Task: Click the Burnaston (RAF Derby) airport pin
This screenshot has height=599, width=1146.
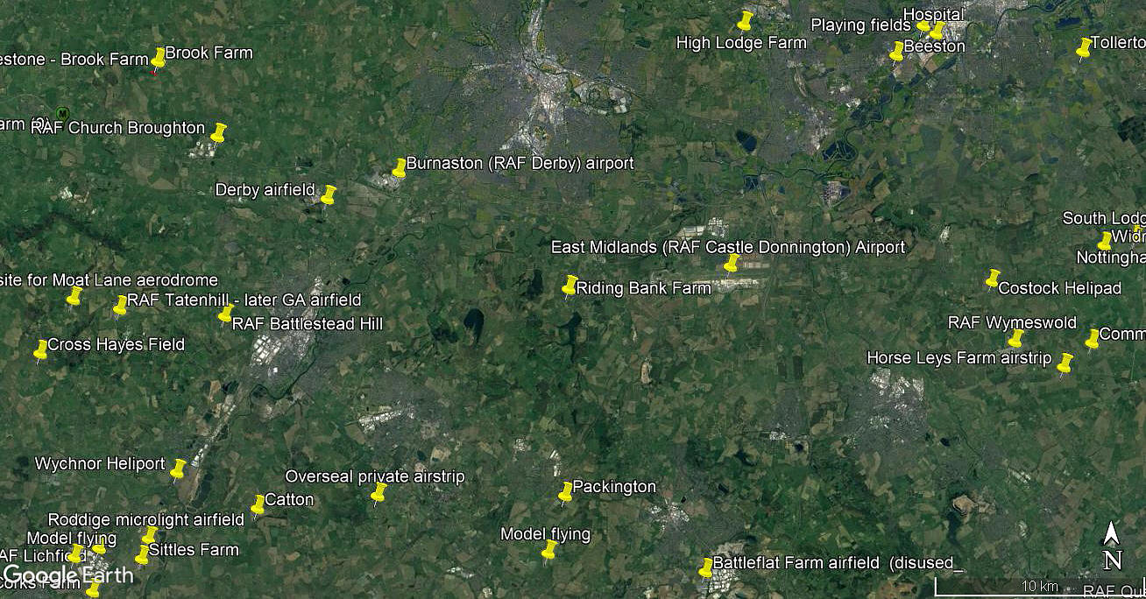Action: tap(400, 167)
